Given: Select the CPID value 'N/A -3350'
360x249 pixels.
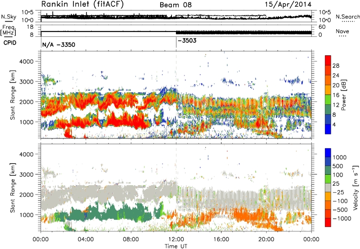Looking at the screenshot, I should click(58, 44).
